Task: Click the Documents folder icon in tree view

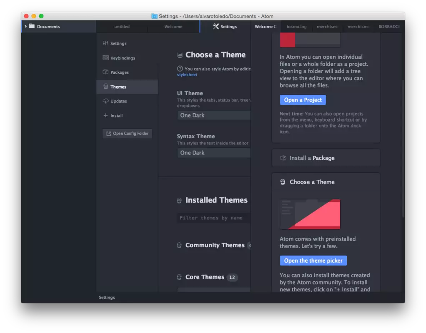Action: coord(32,26)
